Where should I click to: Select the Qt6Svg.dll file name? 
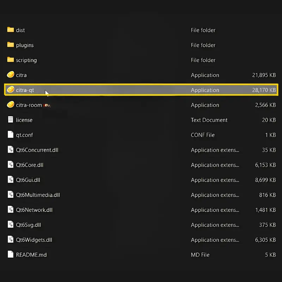click(x=28, y=225)
